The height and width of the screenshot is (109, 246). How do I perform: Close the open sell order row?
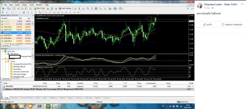point(193,86)
